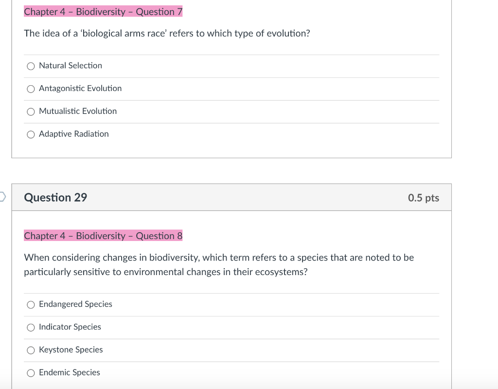
Task: Click the 'Indicator Species' answer label text
Action: click(70, 327)
